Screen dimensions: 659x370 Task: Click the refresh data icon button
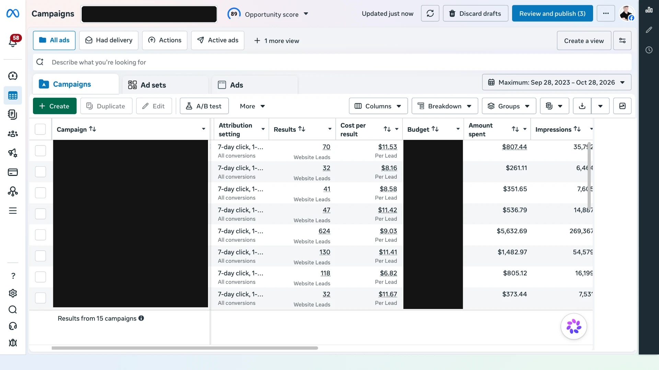[430, 13]
